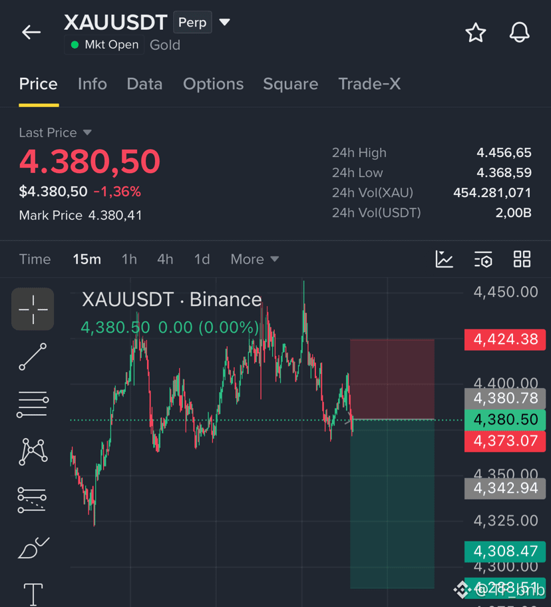Go back with the left arrow icon

tap(31, 32)
